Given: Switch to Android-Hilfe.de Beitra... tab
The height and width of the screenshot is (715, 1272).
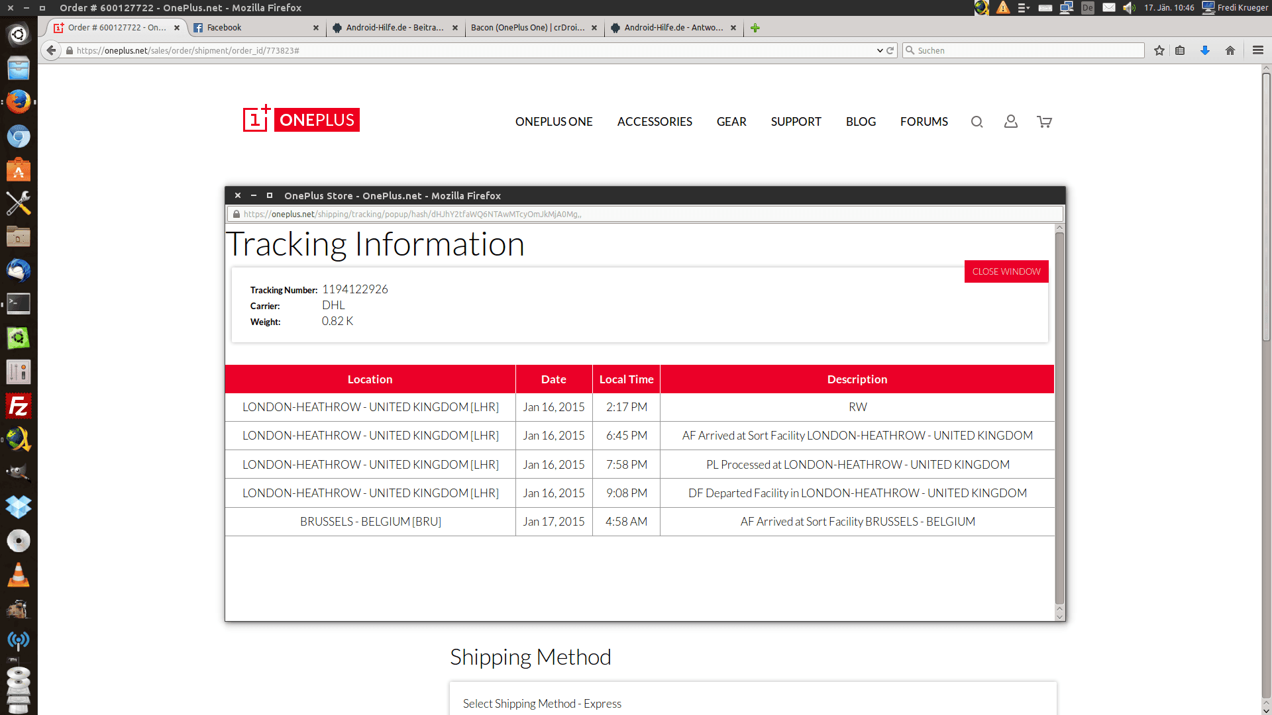Looking at the screenshot, I should tap(395, 28).
